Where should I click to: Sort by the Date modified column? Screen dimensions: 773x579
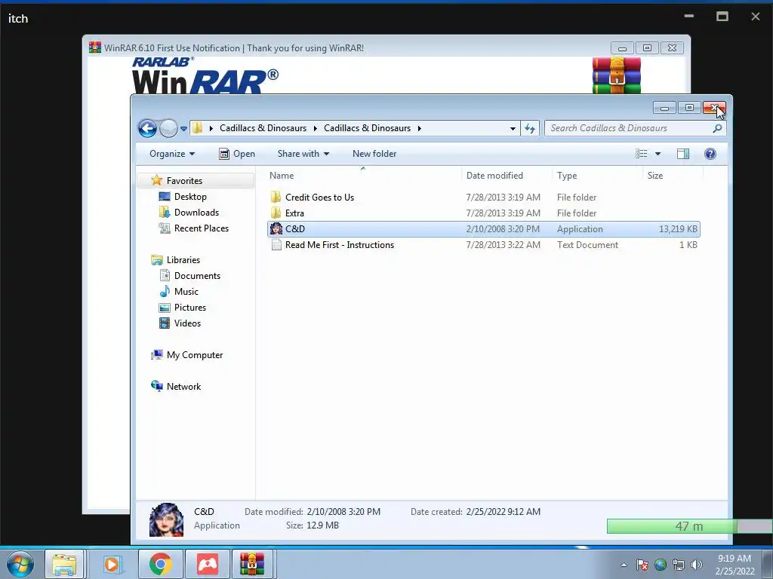coord(494,176)
